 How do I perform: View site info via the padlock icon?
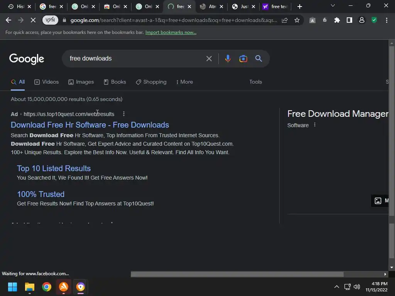(64, 20)
